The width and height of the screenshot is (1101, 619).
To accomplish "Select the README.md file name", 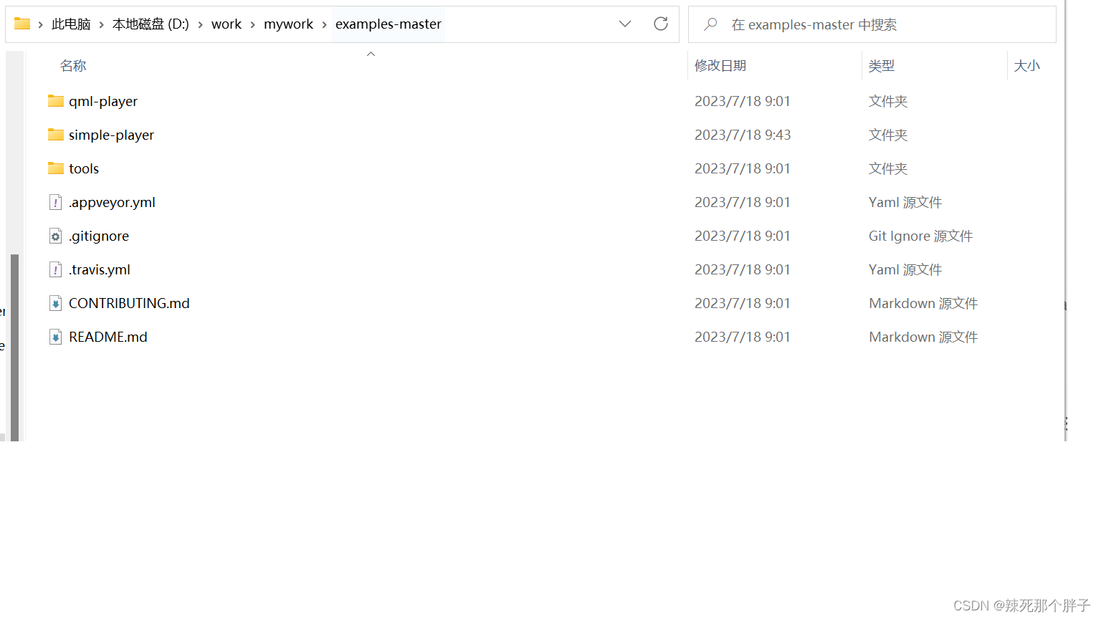I will click(108, 337).
